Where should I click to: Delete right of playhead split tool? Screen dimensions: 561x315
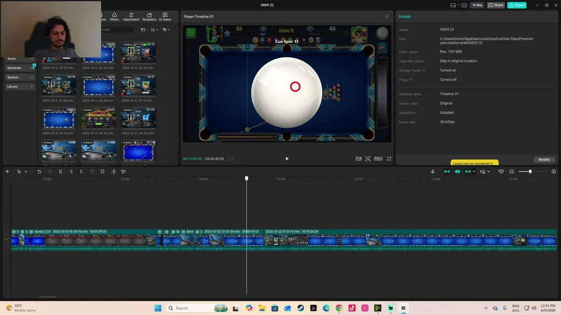(81, 171)
